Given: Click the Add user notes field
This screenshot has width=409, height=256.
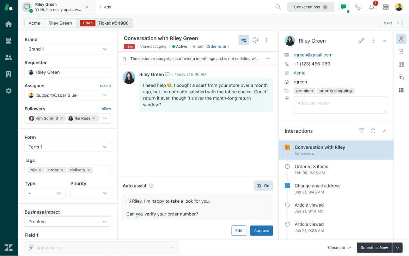Looking at the screenshot, I should point(340,105).
